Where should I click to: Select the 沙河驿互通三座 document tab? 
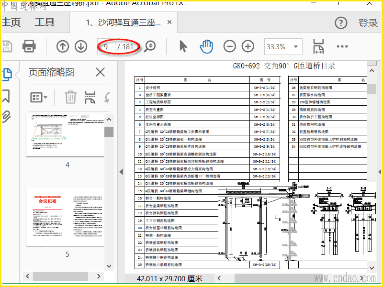[124, 22]
